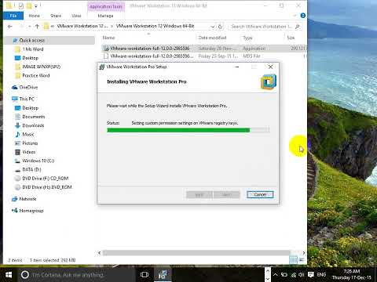377x282 pixels.
Task: Click the search magnifier icon
Action: coord(297,27)
